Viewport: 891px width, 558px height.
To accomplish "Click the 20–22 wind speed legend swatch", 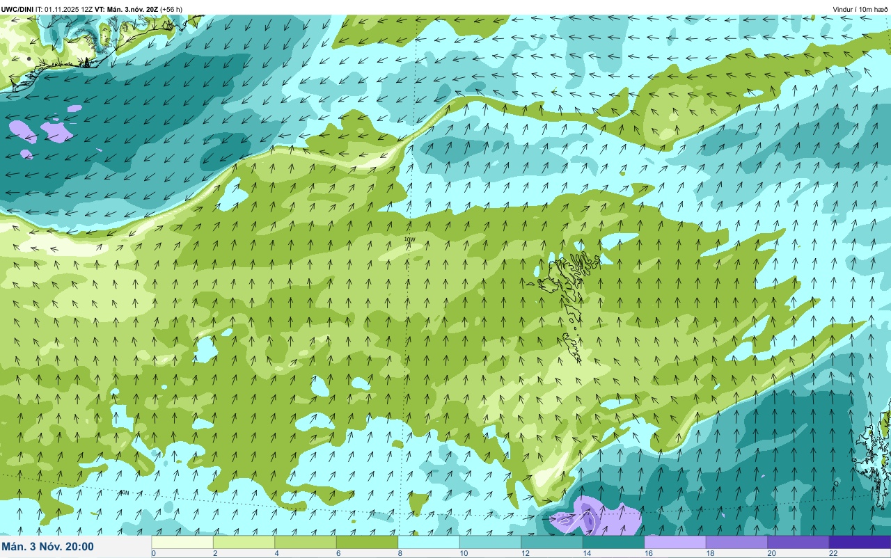I will point(798,542).
